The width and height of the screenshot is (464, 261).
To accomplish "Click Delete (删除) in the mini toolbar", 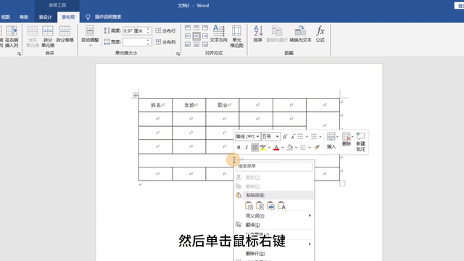I will pos(347,139).
